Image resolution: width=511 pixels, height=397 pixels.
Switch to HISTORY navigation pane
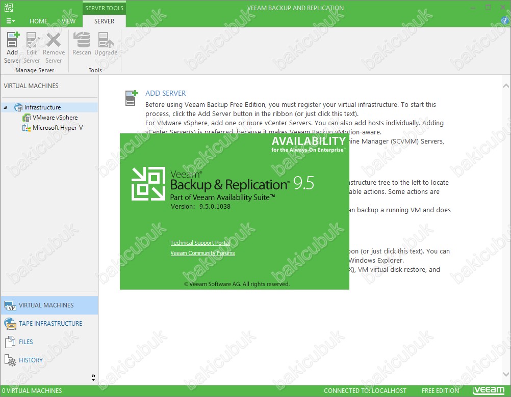click(49, 360)
